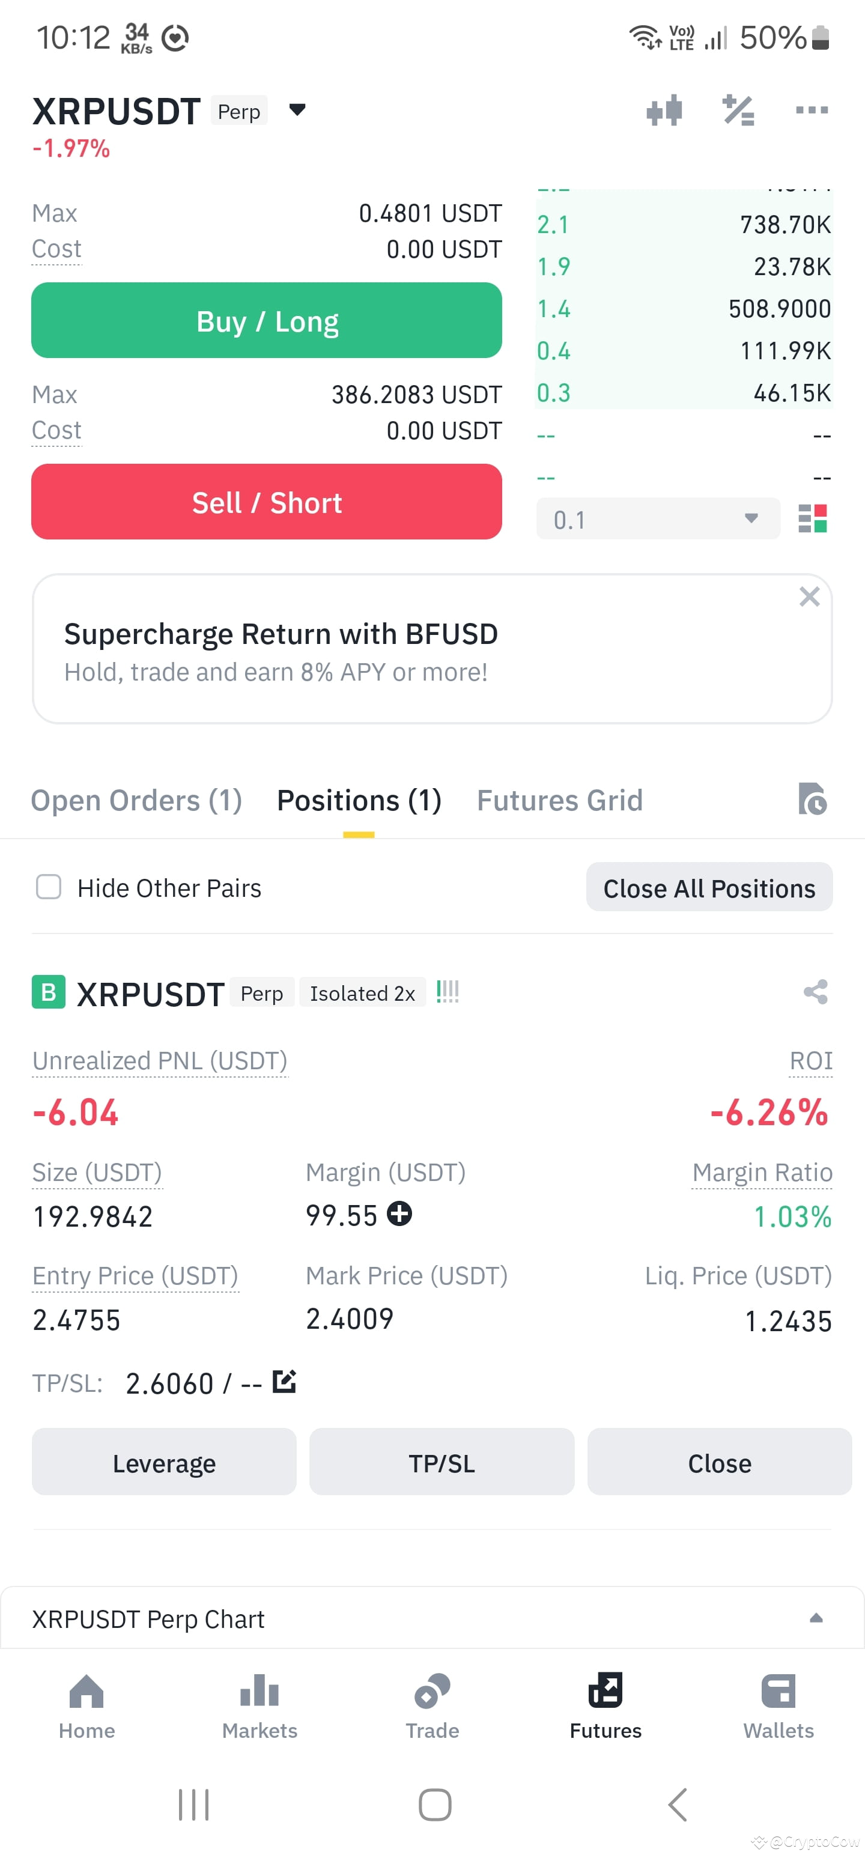The height and width of the screenshot is (1855, 865).
Task: Switch to the Open Orders (1) tab
Action: pyautogui.click(x=136, y=800)
